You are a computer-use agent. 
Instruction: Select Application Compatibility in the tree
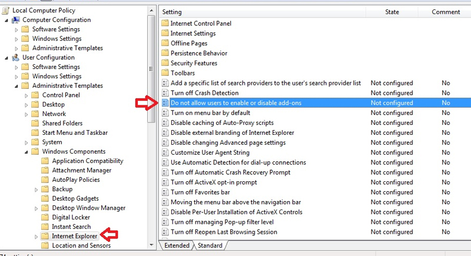87,161
